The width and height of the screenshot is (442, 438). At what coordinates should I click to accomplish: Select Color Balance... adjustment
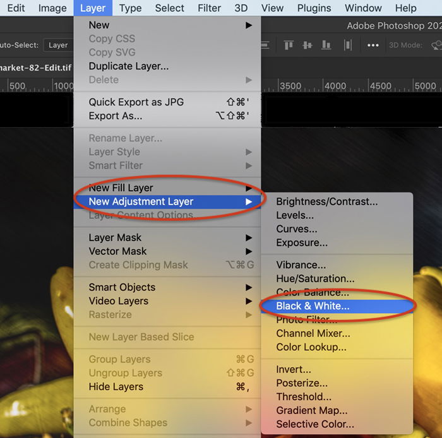click(337, 292)
